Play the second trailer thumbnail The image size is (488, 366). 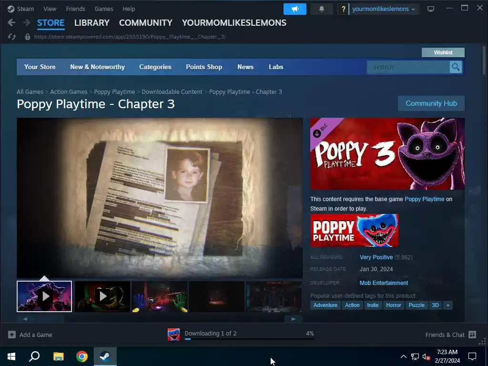coord(102,296)
